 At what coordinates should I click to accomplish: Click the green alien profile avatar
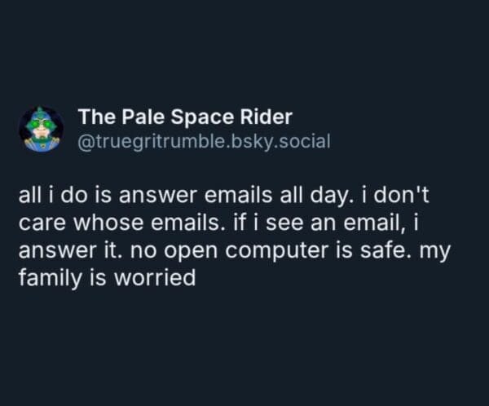[41, 129]
